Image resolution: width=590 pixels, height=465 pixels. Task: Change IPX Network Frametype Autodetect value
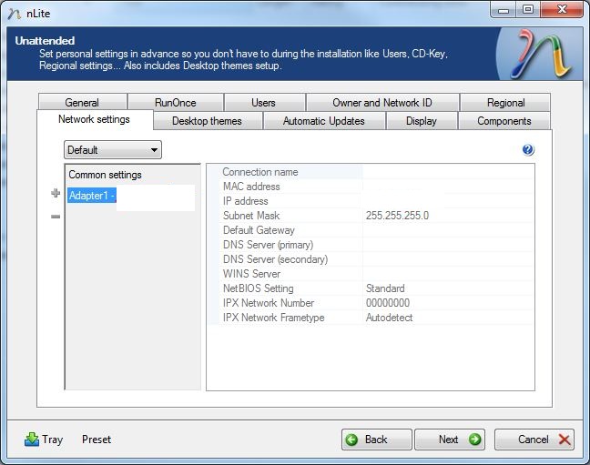click(448, 318)
